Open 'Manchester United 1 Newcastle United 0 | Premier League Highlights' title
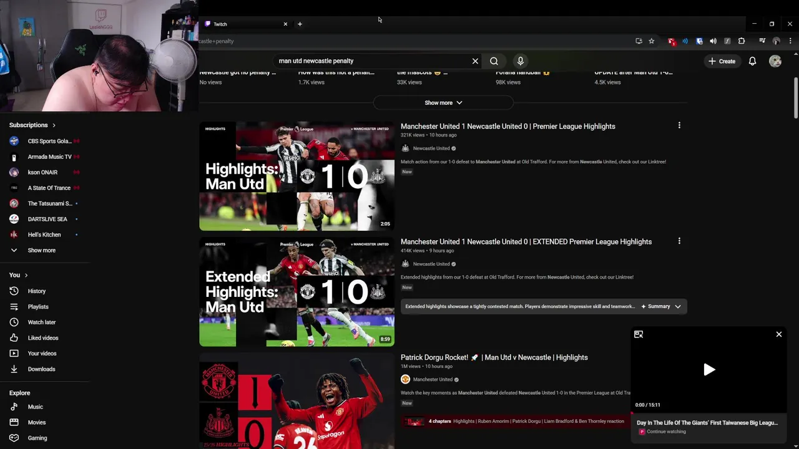This screenshot has width=799, height=449. (507, 126)
